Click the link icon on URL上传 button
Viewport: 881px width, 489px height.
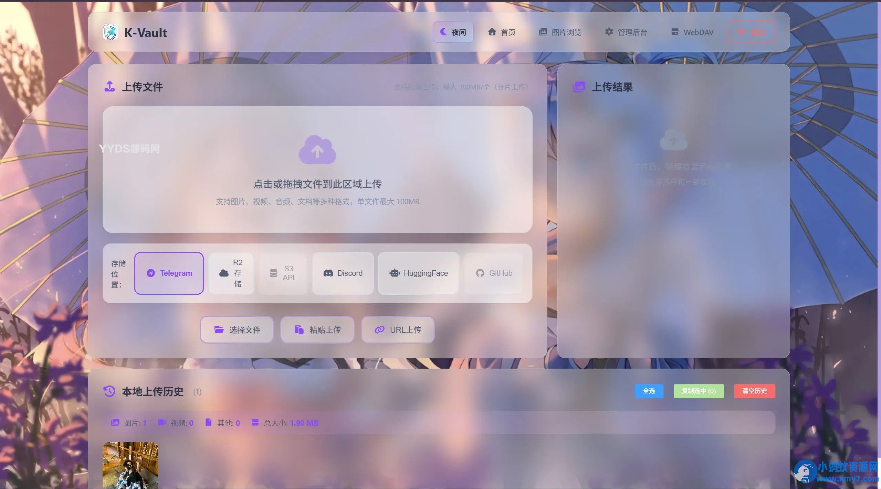pos(380,329)
